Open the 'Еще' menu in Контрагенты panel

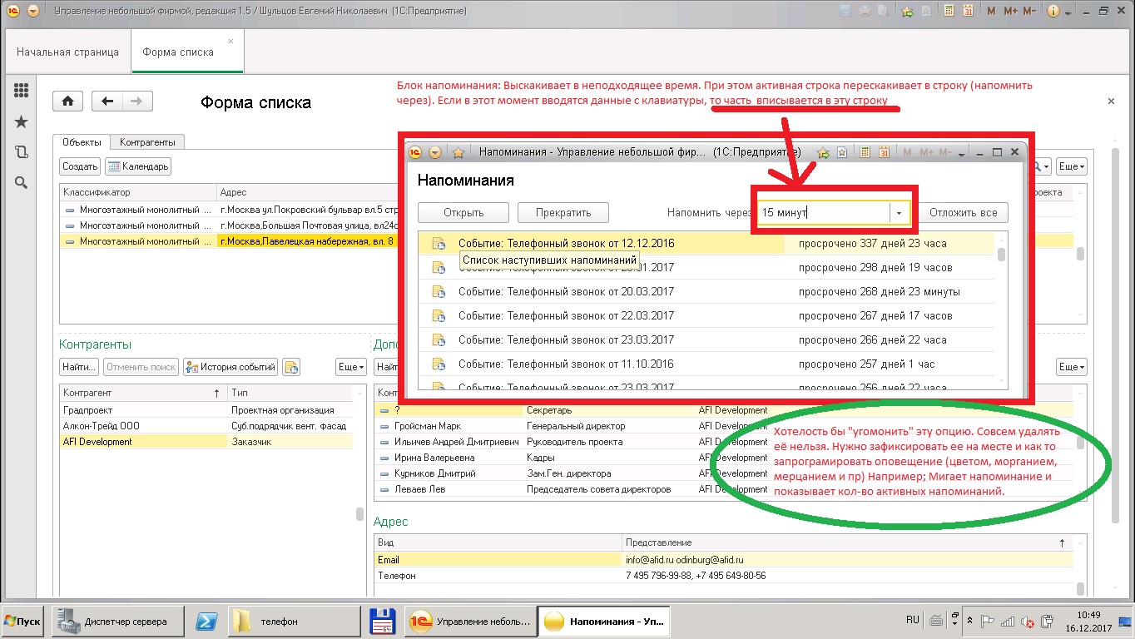(x=350, y=367)
